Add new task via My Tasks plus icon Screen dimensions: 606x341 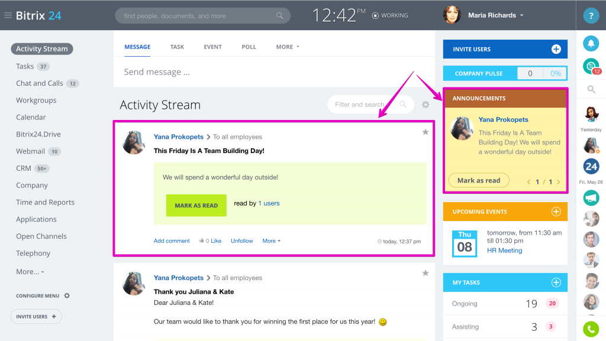tap(556, 282)
